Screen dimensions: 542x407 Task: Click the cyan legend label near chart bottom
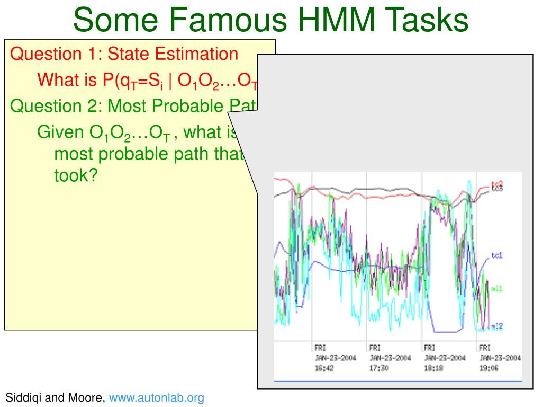point(497,326)
